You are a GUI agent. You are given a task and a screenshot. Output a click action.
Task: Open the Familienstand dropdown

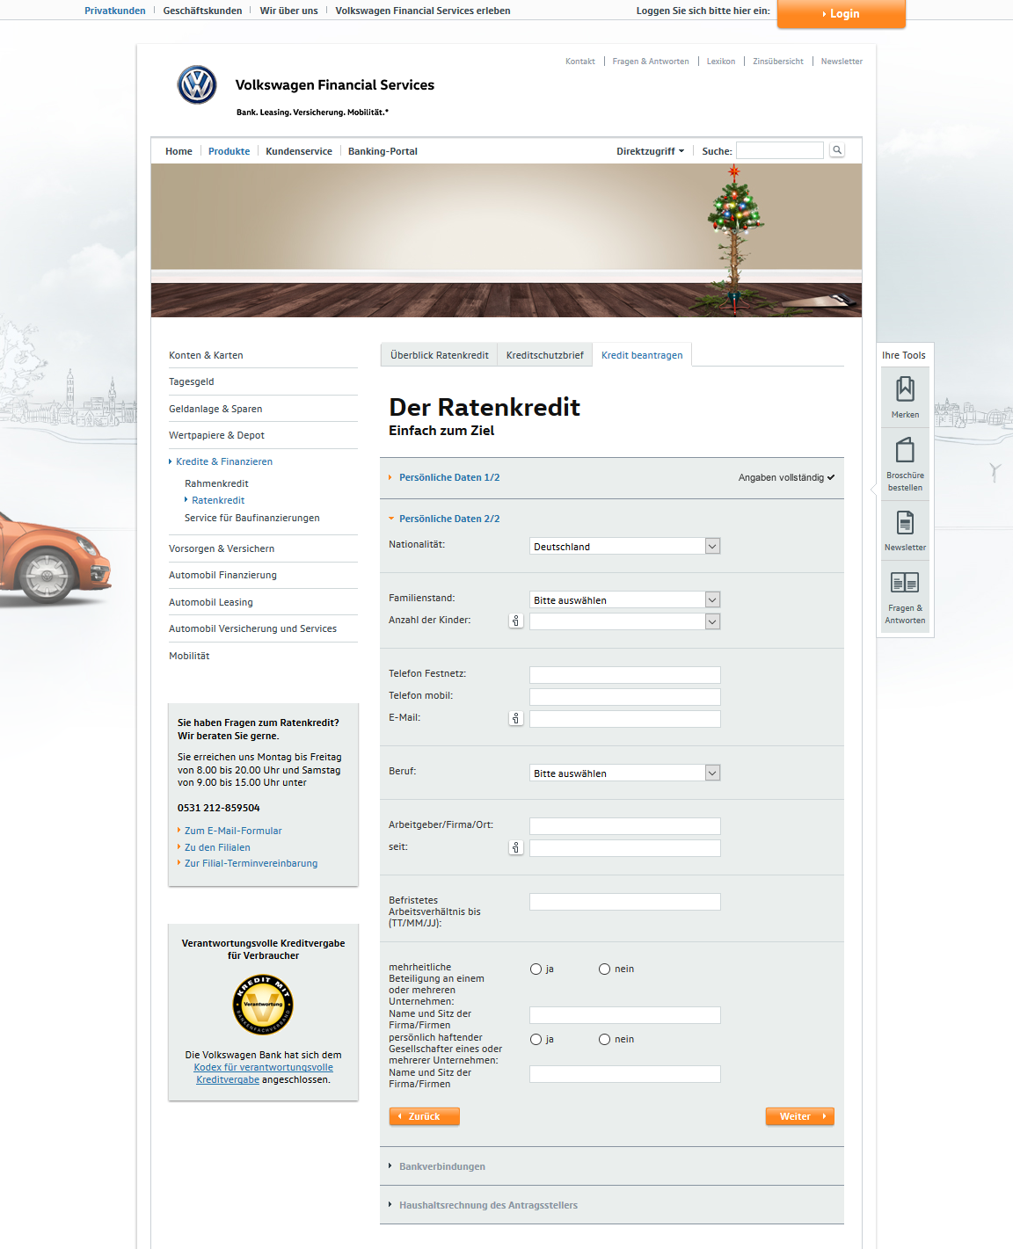pos(625,599)
